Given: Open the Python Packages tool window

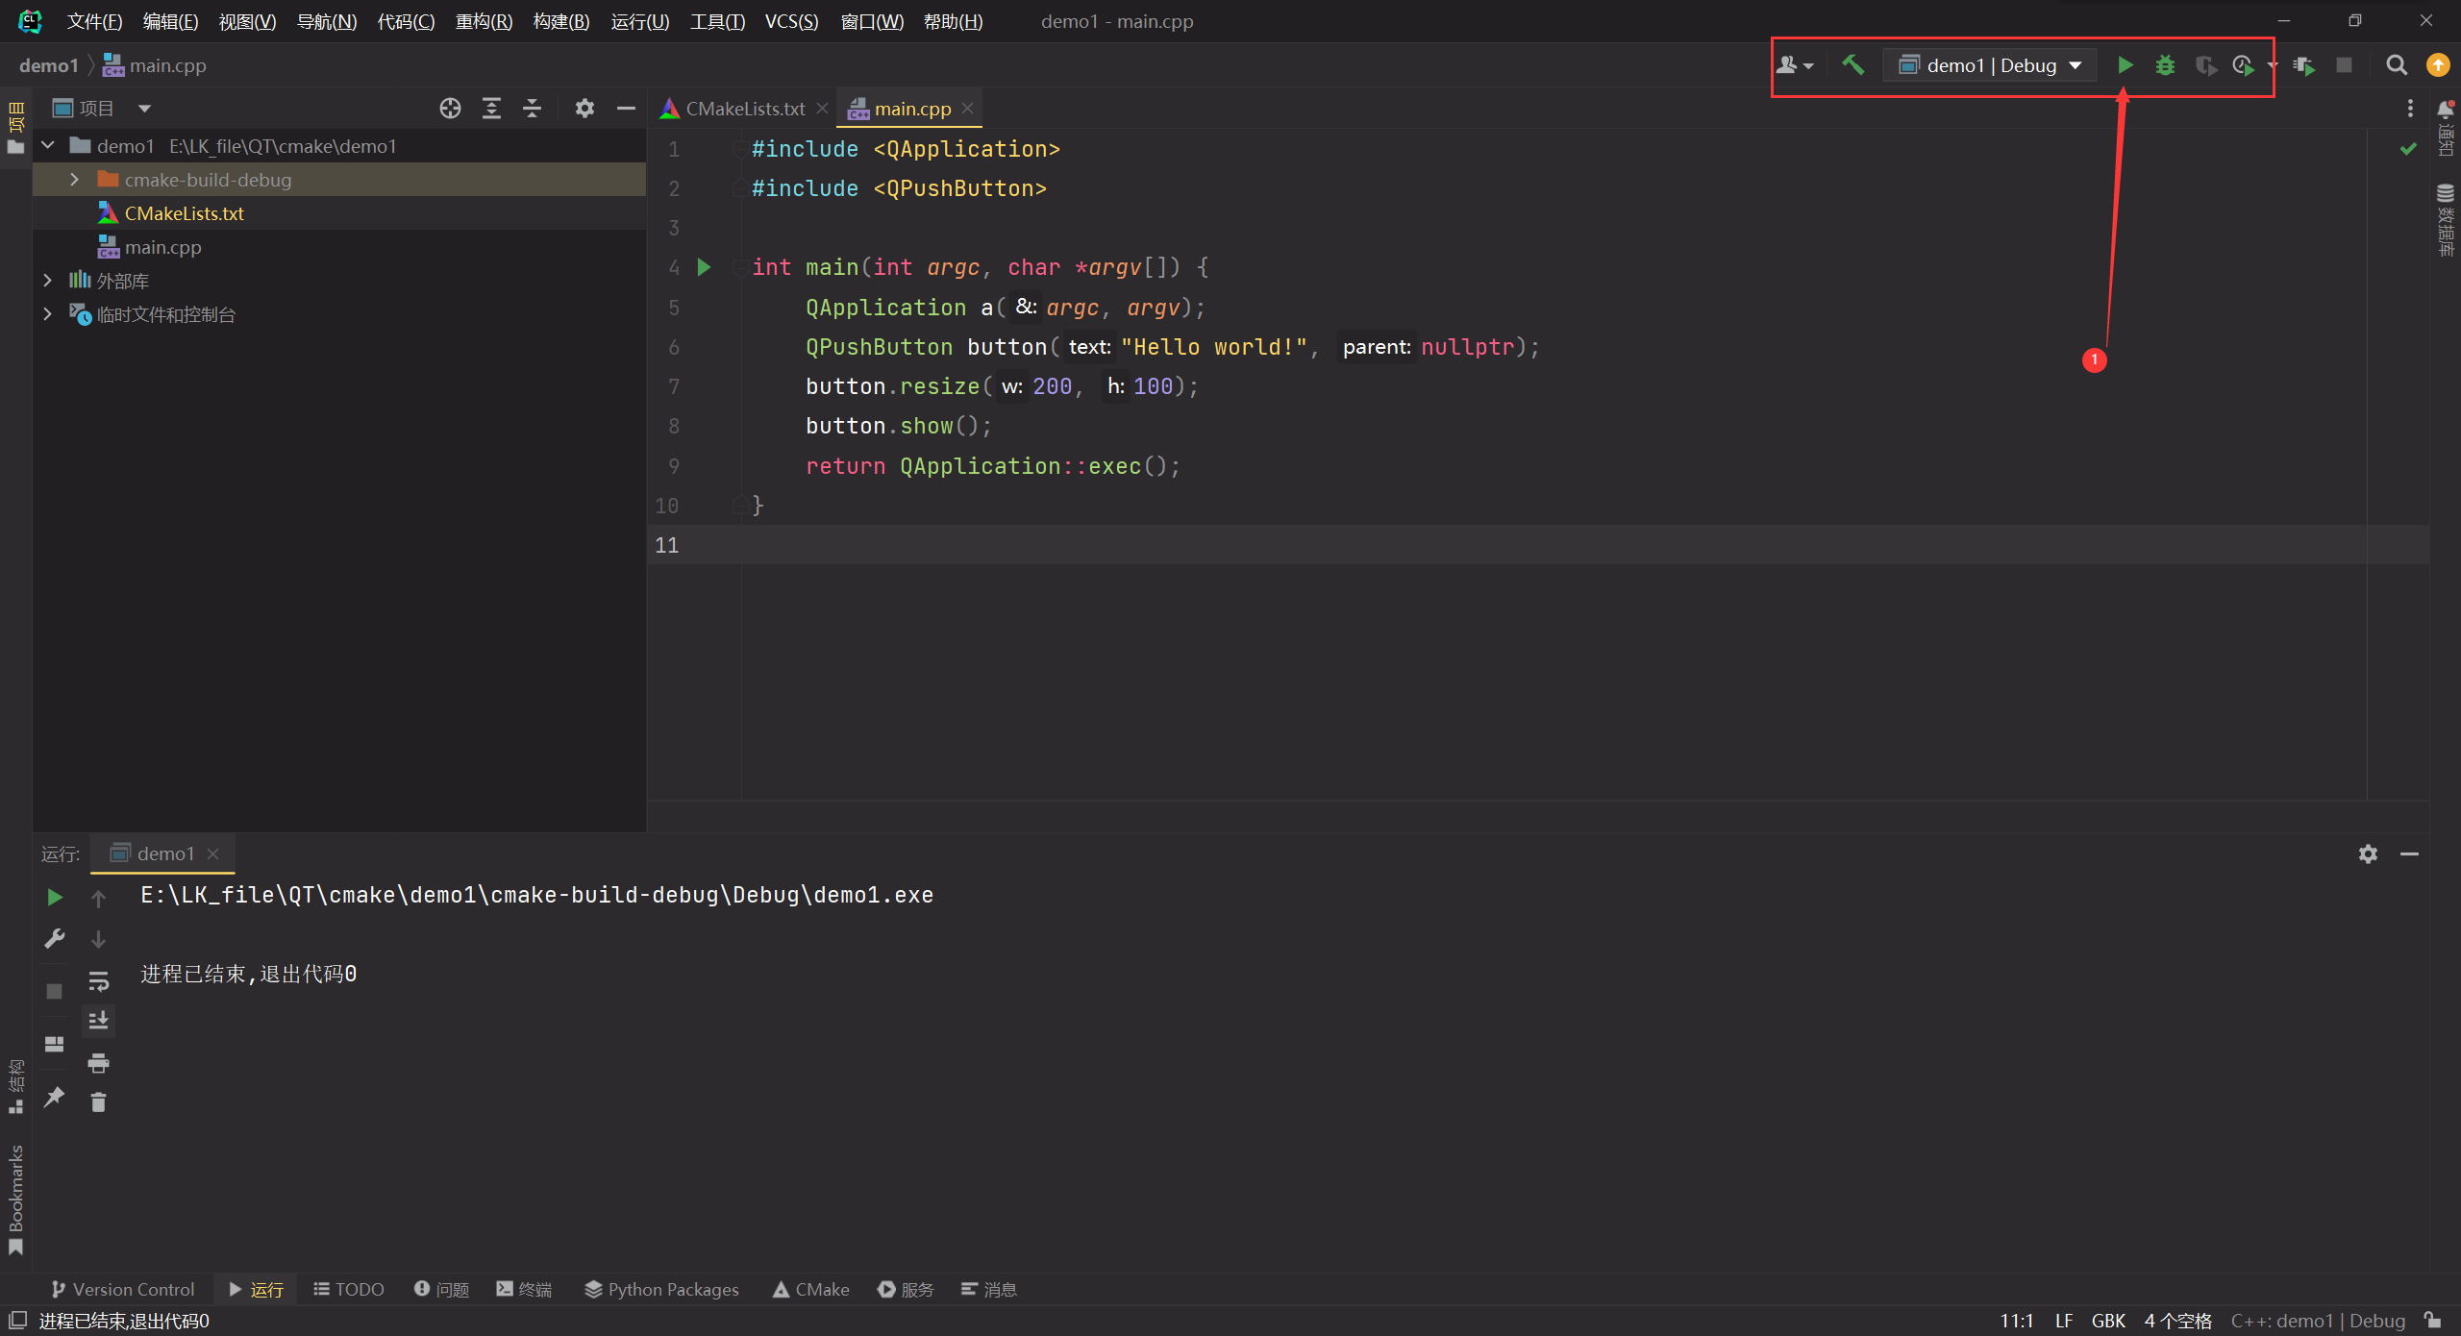Looking at the screenshot, I should pos(662,1289).
